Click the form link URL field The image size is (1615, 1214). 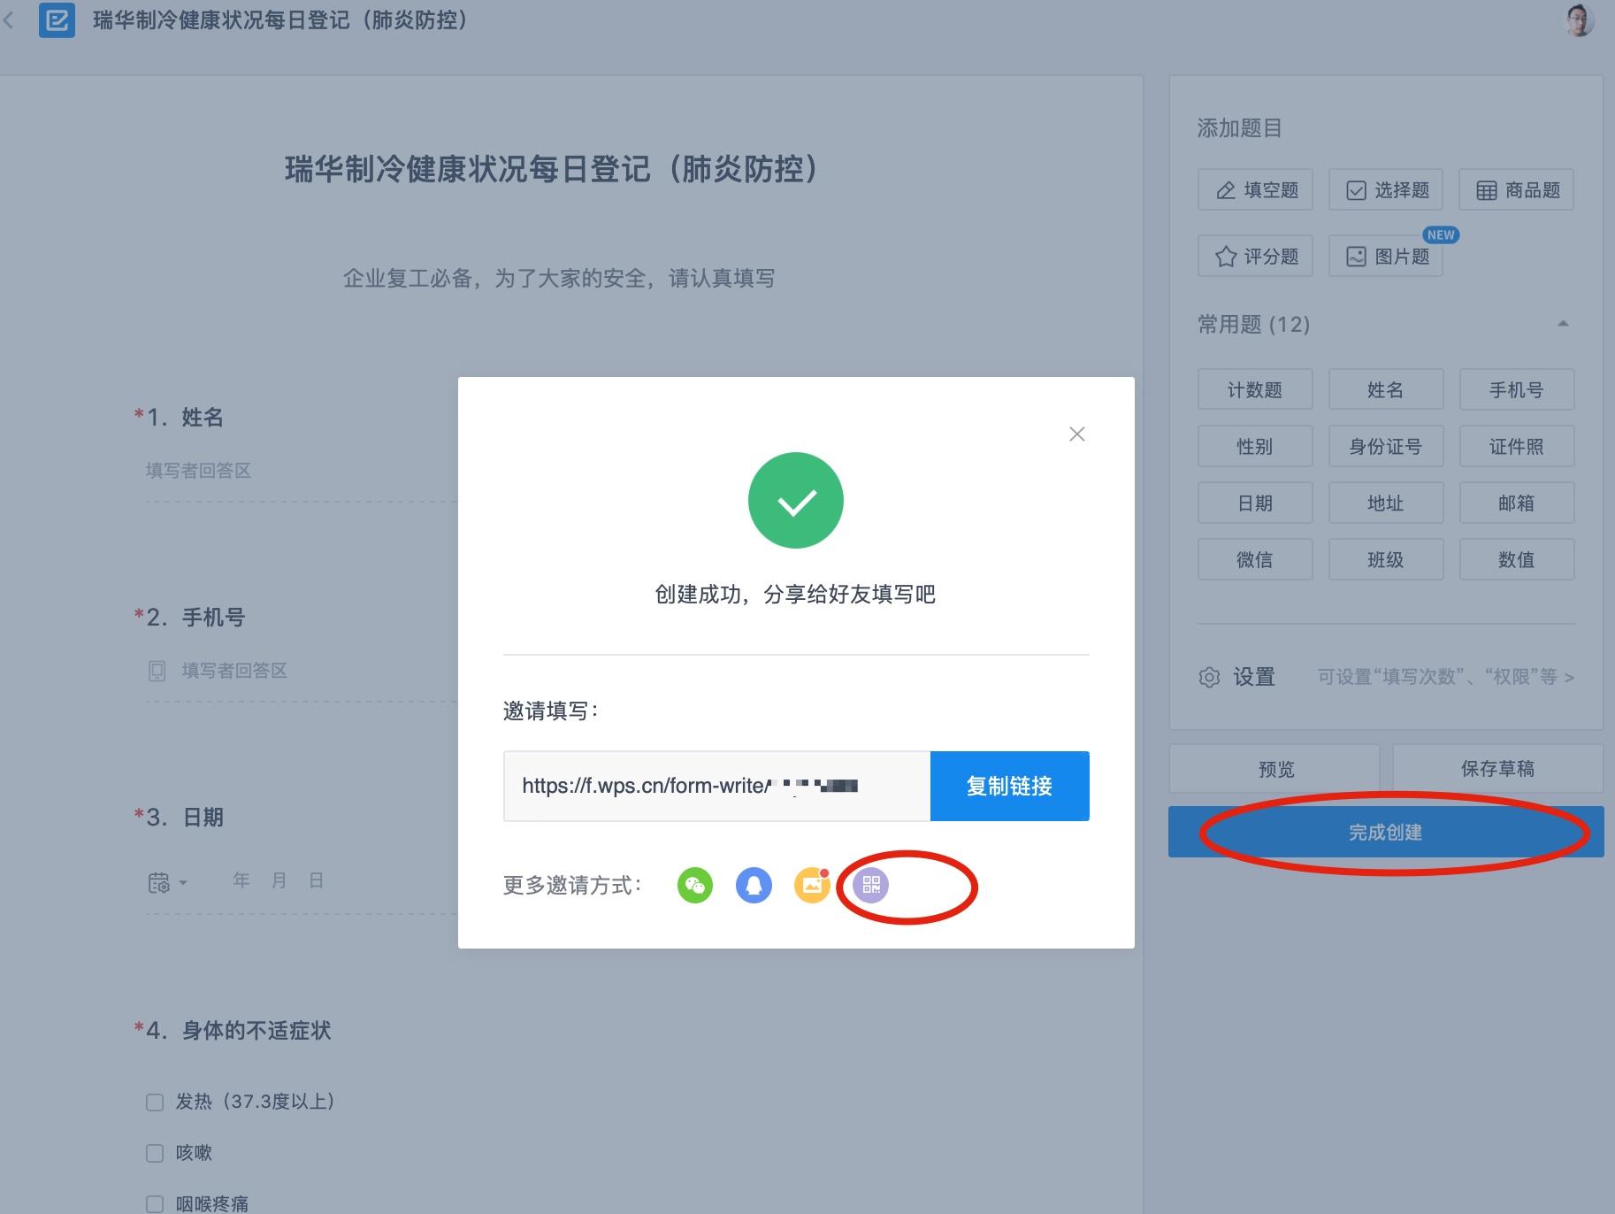tap(717, 786)
